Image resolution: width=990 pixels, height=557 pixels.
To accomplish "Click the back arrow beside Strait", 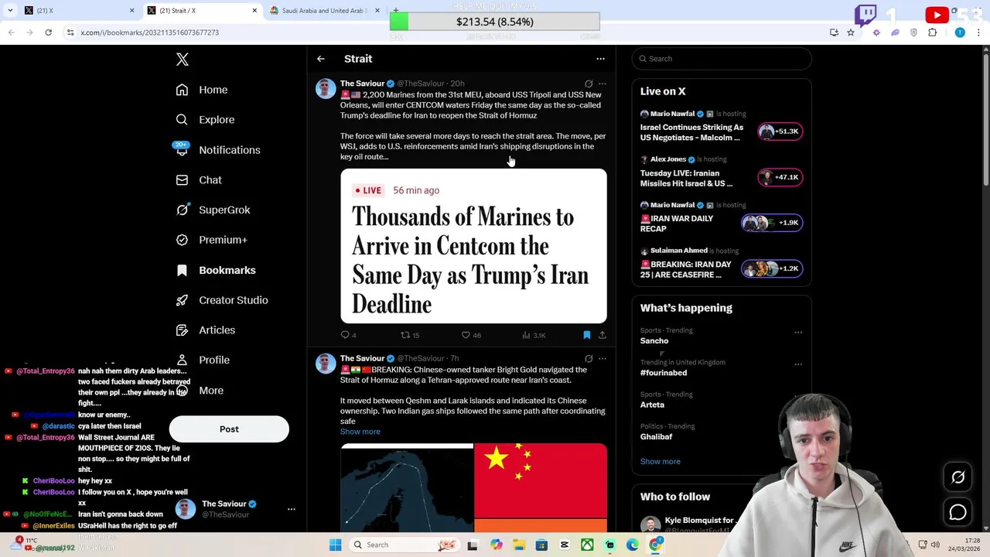I will (321, 59).
